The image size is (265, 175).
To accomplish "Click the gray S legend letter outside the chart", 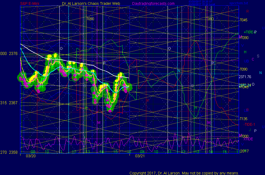I will click(258, 56).
